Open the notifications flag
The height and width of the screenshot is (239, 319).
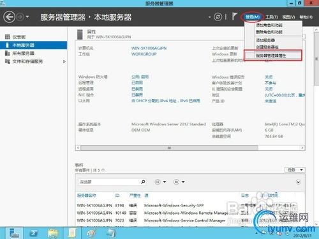click(x=234, y=17)
